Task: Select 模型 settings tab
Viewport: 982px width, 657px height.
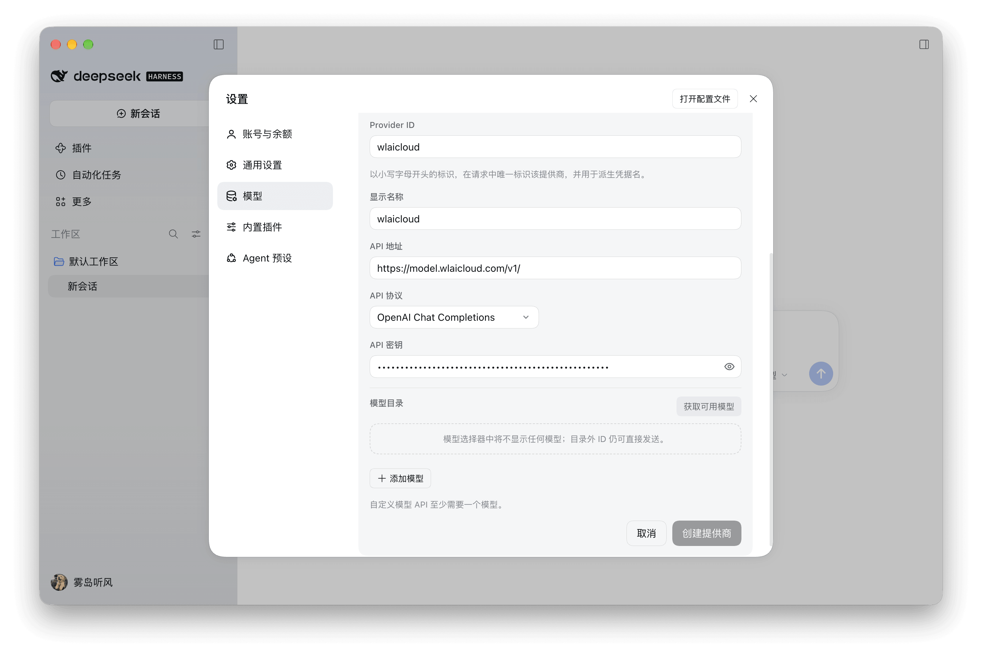Action: (x=275, y=196)
